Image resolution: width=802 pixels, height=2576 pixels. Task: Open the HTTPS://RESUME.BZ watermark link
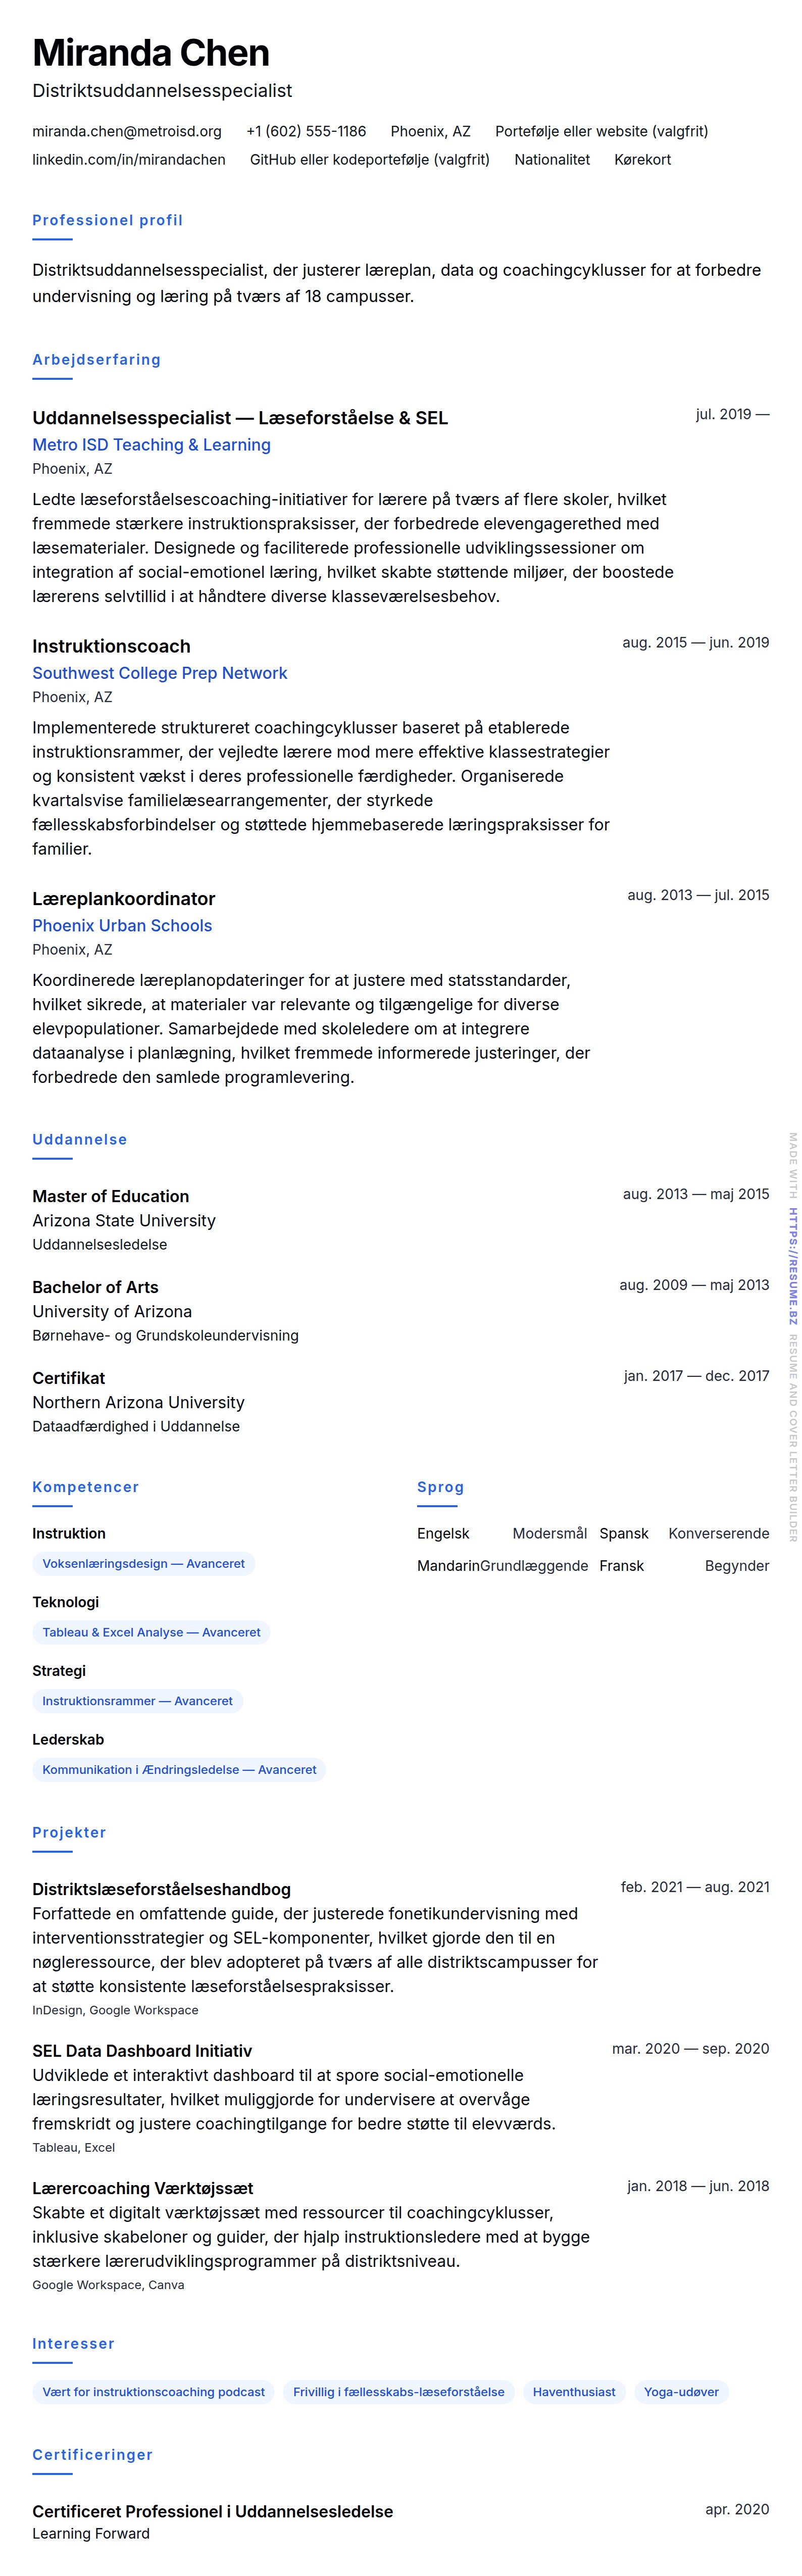tap(792, 1265)
